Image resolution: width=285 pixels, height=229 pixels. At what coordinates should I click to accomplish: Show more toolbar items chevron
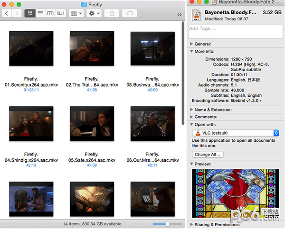(180, 15)
